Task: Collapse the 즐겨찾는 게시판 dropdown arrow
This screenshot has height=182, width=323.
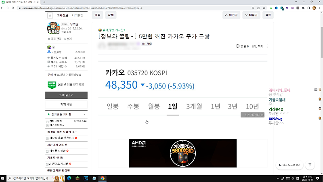Action: (84, 114)
